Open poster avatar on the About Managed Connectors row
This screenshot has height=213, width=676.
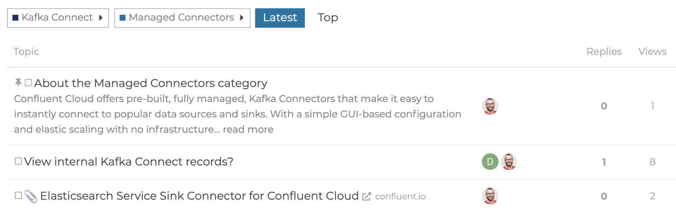[x=490, y=106]
